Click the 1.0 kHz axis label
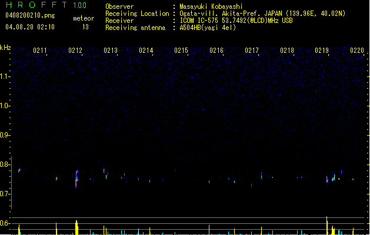 5,106
